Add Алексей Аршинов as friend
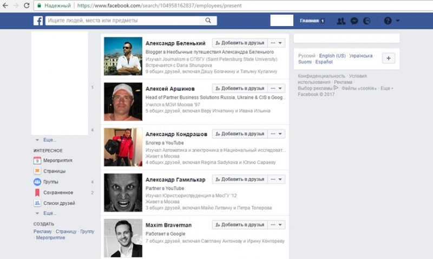The width and height of the screenshot is (433, 259). pyautogui.click(x=240, y=88)
